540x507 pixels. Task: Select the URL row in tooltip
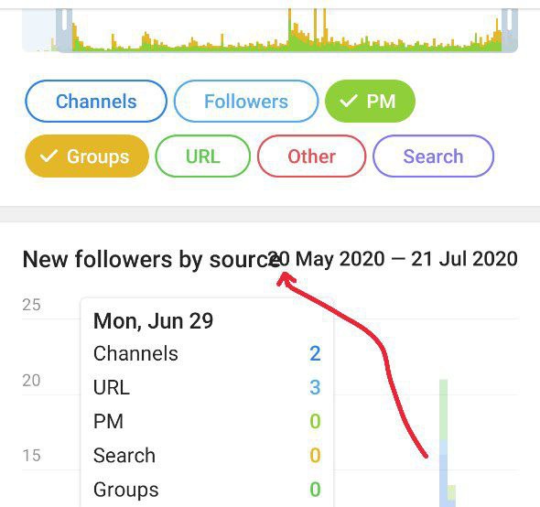pyautogui.click(x=207, y=387)
